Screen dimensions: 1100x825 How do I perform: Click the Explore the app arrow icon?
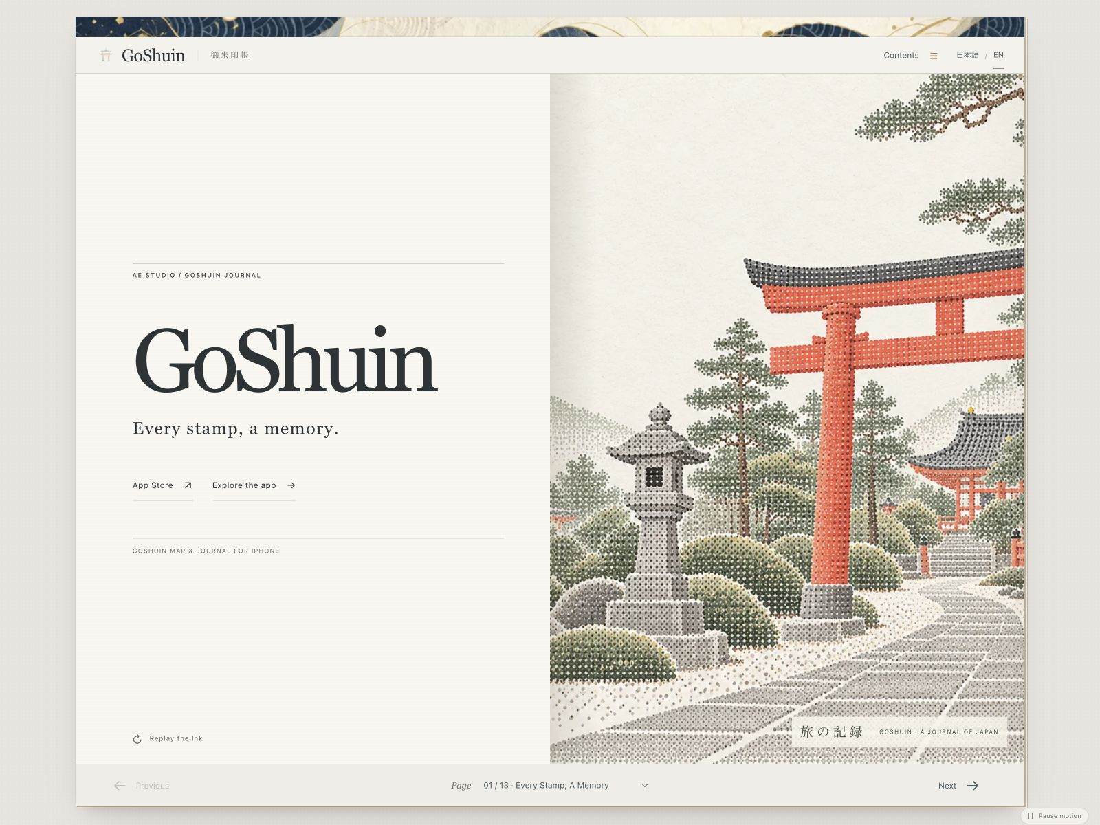pos(291,485)
